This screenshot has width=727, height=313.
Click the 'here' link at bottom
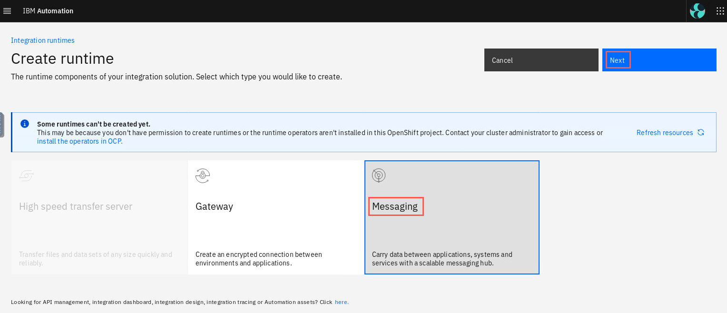pyautogui.click(x=341, y=302)
